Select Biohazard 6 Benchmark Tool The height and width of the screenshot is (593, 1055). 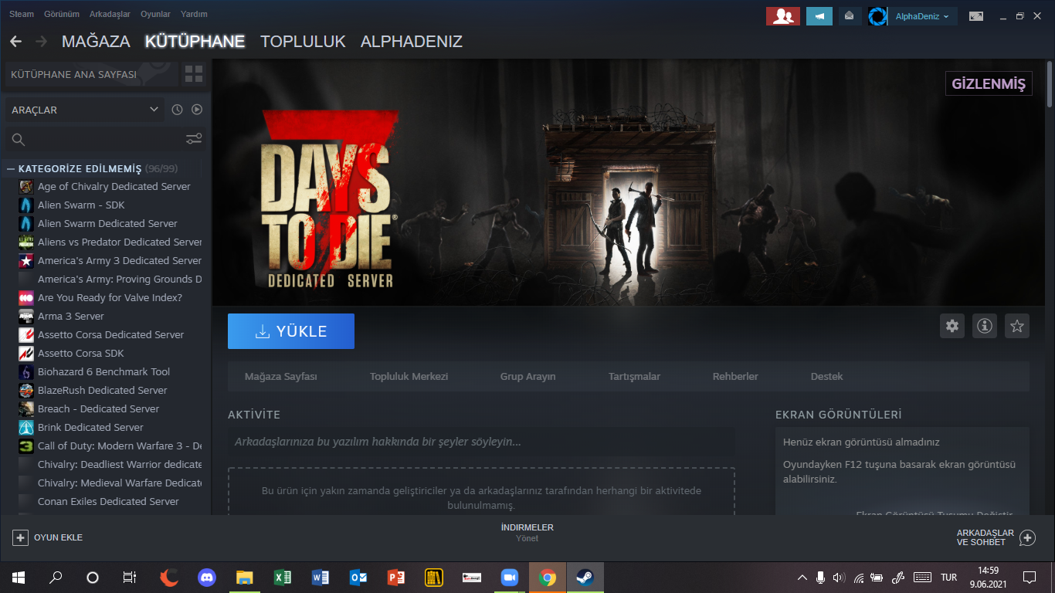103,371
